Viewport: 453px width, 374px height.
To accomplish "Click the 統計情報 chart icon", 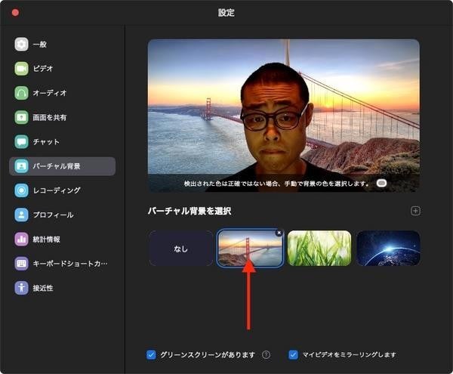I will pos(21,240).
